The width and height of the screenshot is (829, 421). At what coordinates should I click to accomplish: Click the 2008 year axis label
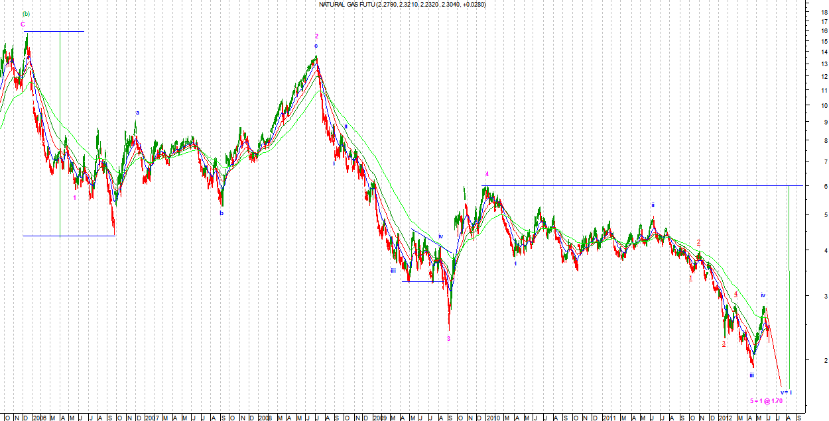pyautogui.click(x=265, y=417)
